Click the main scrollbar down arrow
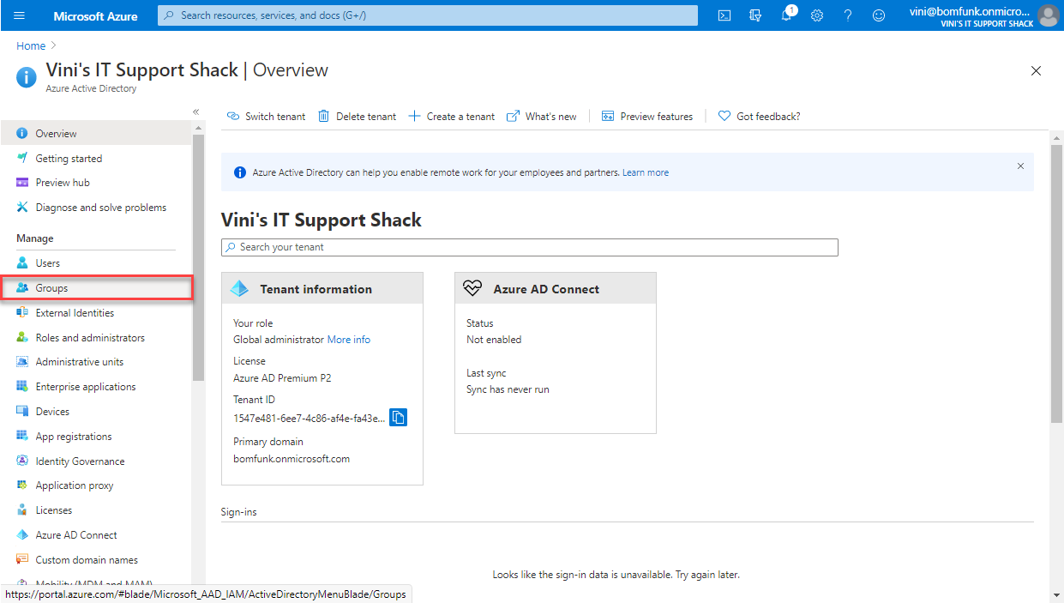Screen dimensions: 1064x603 click(1056, 594)
